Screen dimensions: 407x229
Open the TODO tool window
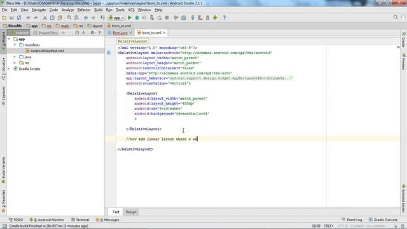16,219
